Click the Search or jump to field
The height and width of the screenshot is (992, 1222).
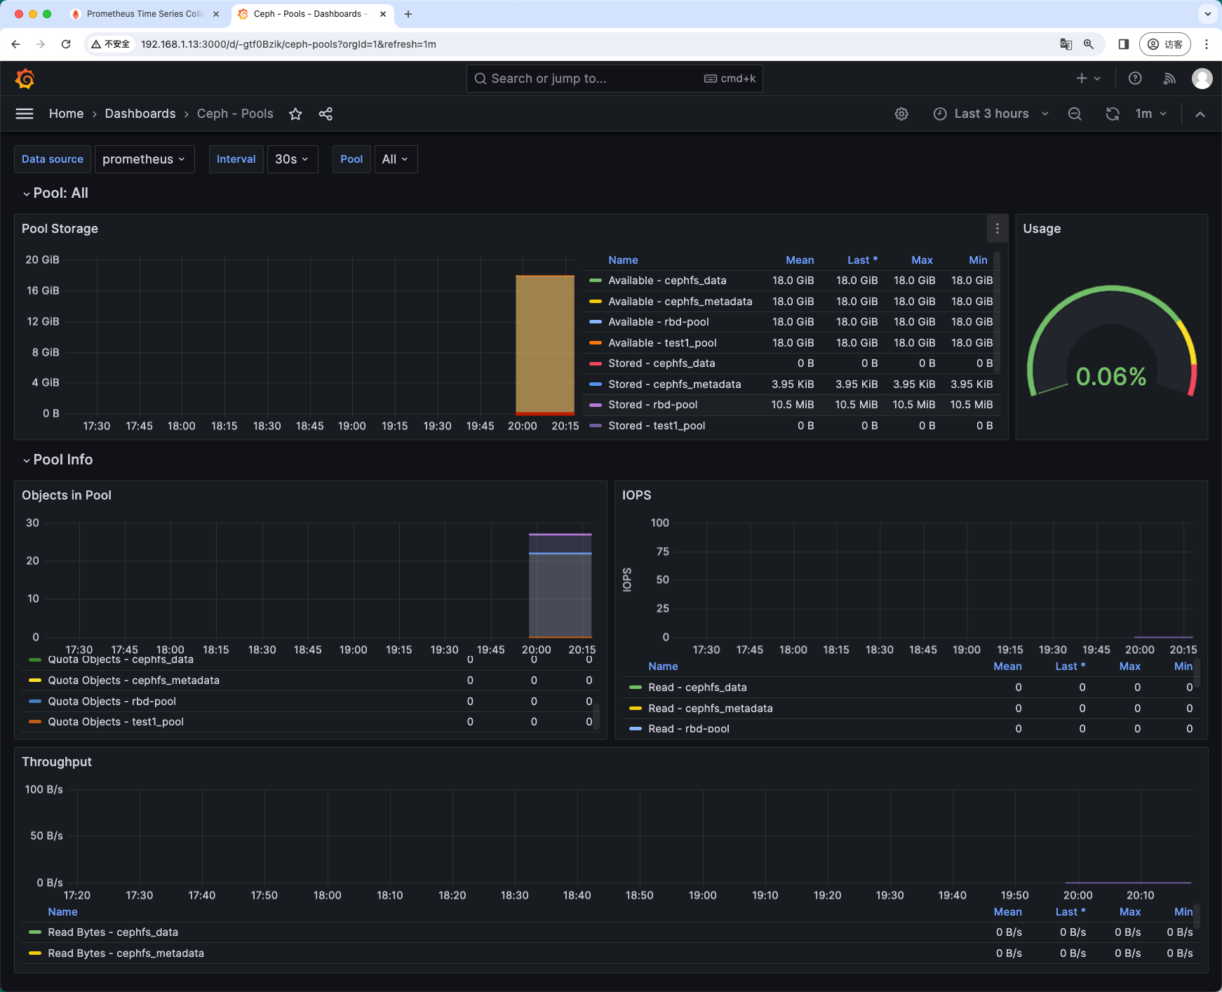coord(615,79)
